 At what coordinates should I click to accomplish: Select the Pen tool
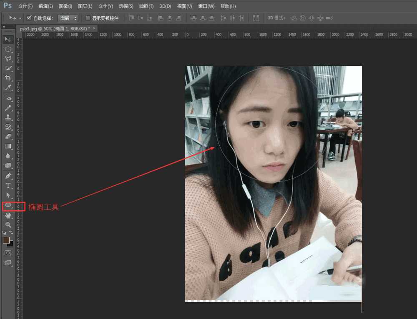coord(8,175)
